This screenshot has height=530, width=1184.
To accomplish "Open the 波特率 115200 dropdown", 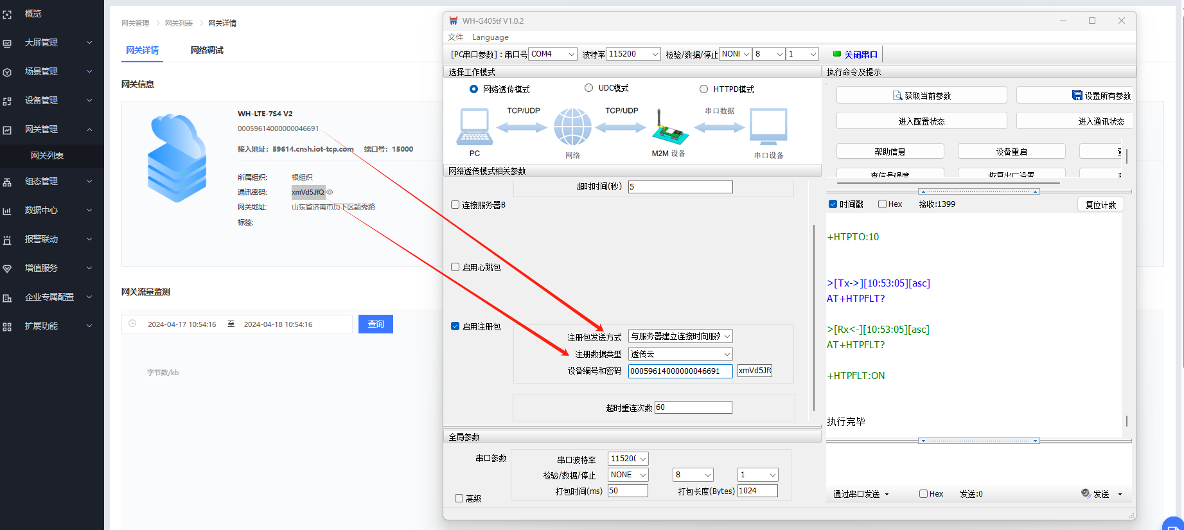I will (633, 54).
